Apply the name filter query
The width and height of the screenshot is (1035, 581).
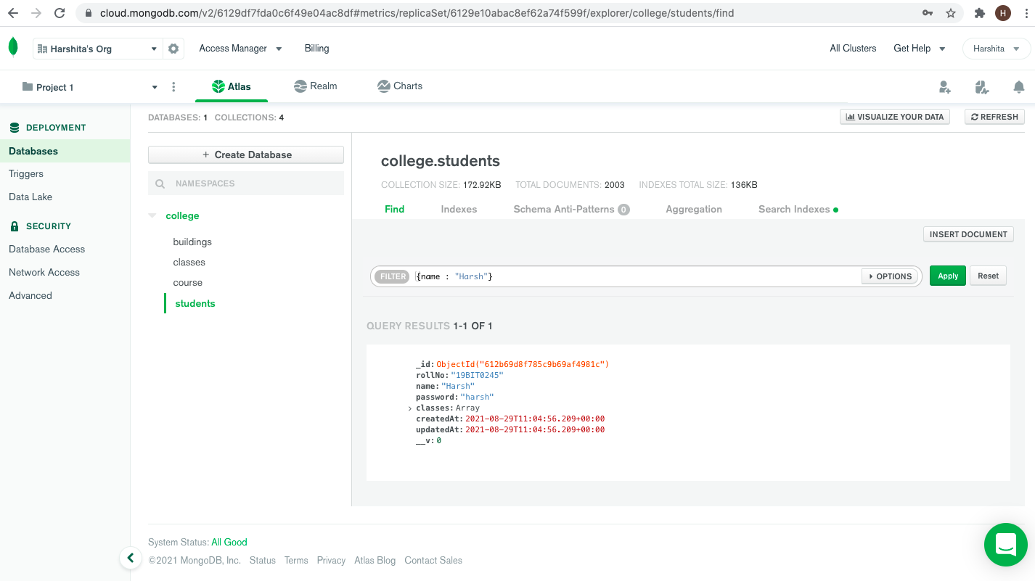[947, 276]
